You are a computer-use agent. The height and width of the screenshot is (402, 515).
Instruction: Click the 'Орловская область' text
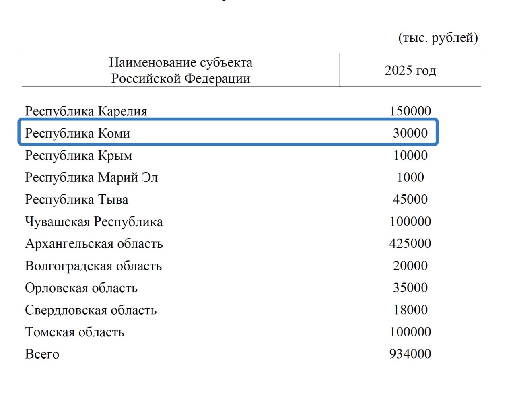(81, 288)
